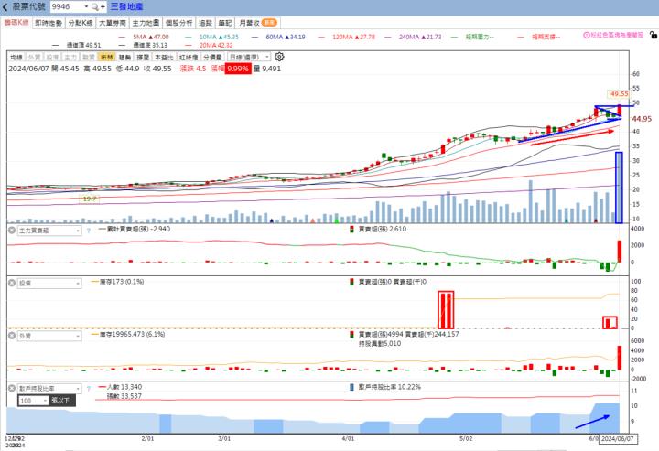The height and width of the screenshot is (451, 659).
Task: Toggle the 分價量 overlay button
Action: click(x=212, y=57)
